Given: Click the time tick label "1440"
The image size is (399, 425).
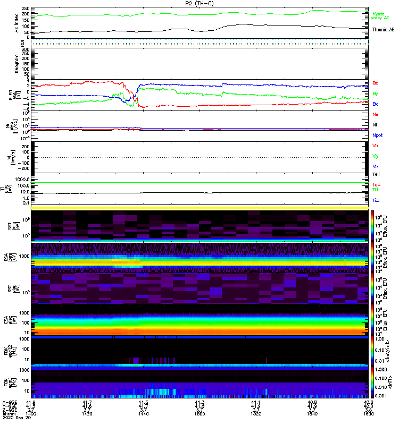Looking at the screenshot, I should [x=143, y=414].
